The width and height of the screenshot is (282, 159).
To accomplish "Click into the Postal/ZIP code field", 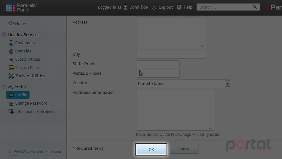I will (x=158, y=74).
